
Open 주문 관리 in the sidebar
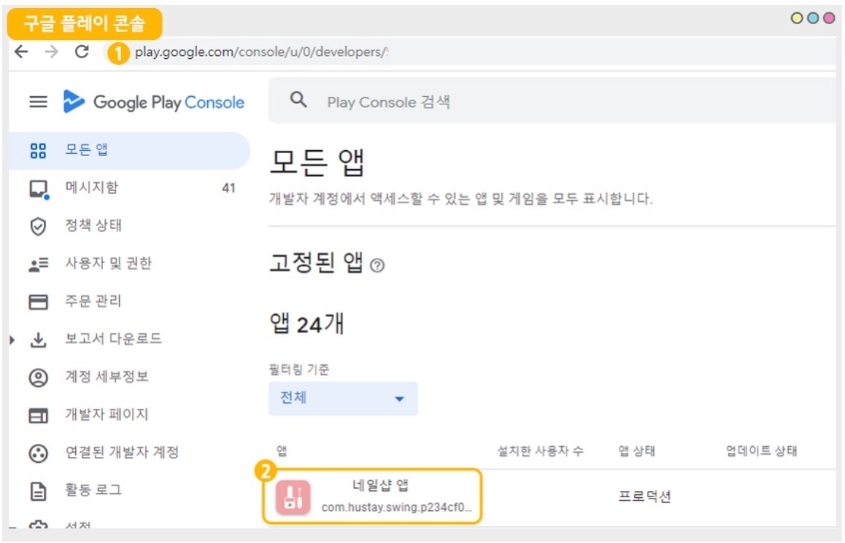93,301
